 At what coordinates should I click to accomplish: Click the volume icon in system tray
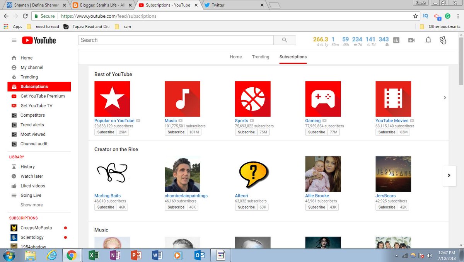(x=430, y=255)
